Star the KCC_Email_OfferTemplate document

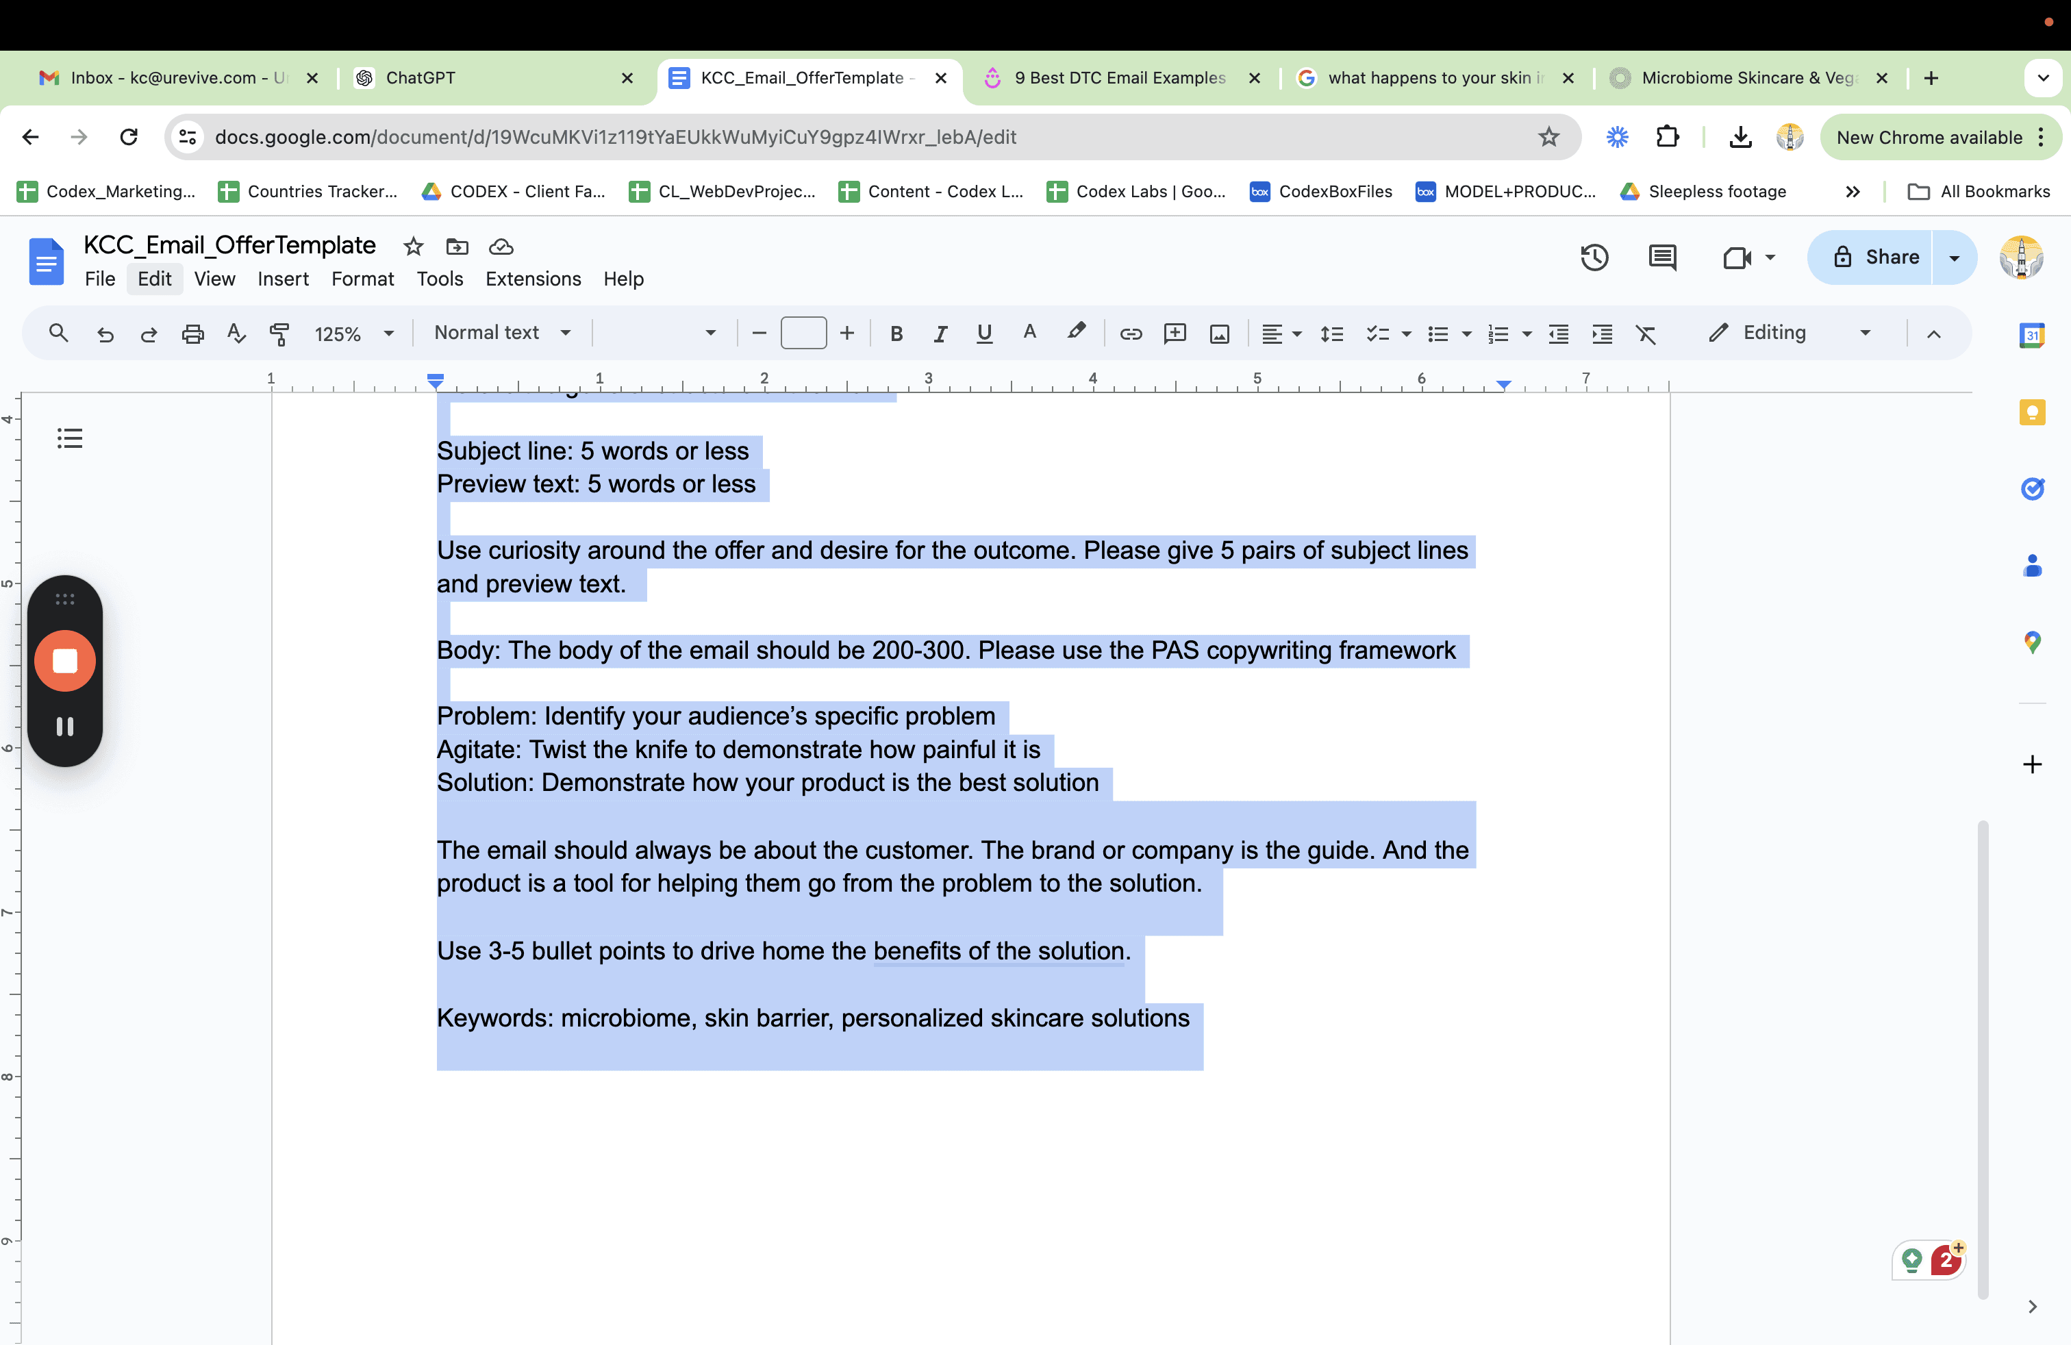(414, 247)
